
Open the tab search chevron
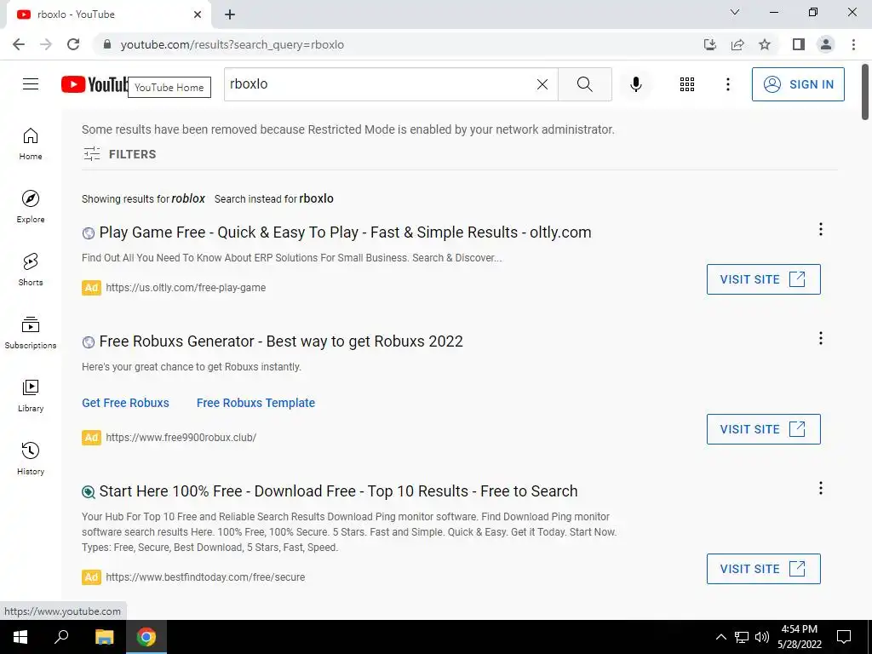coord(734,12)
